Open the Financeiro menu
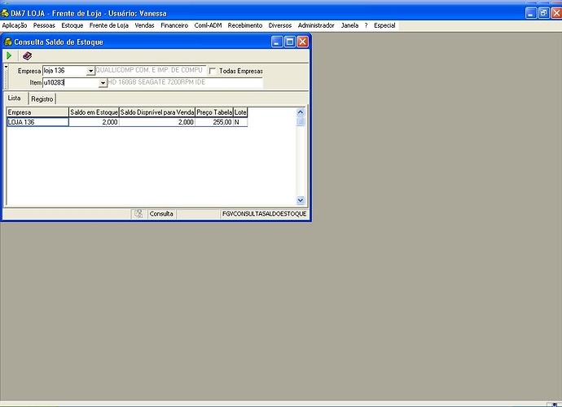 click(x=174, y=25)
